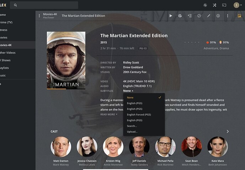This screenshot has width=245, height=170.
Task: Open Drew Goddard writer link
Action: [x=133, y=67]
